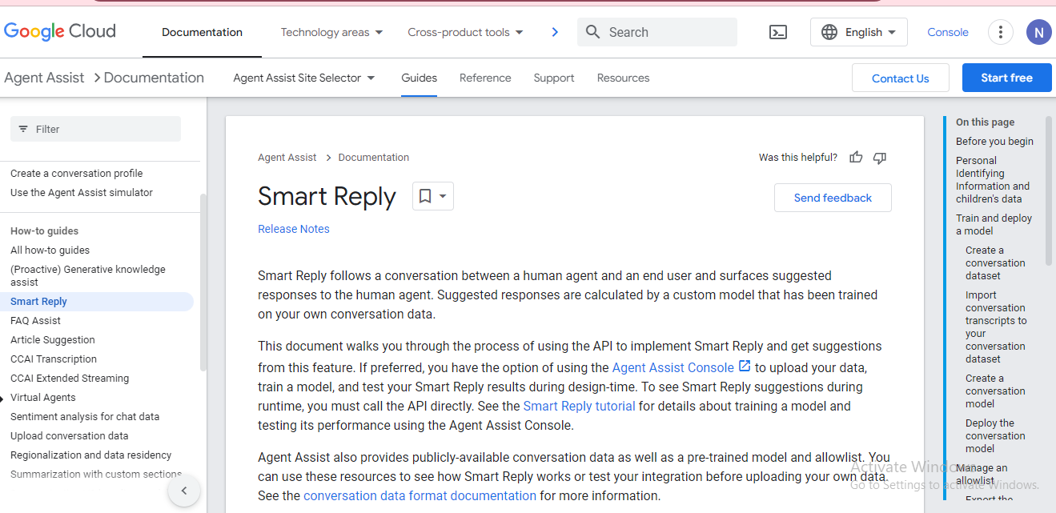
Task: Open English language selector
Action: 859,32
